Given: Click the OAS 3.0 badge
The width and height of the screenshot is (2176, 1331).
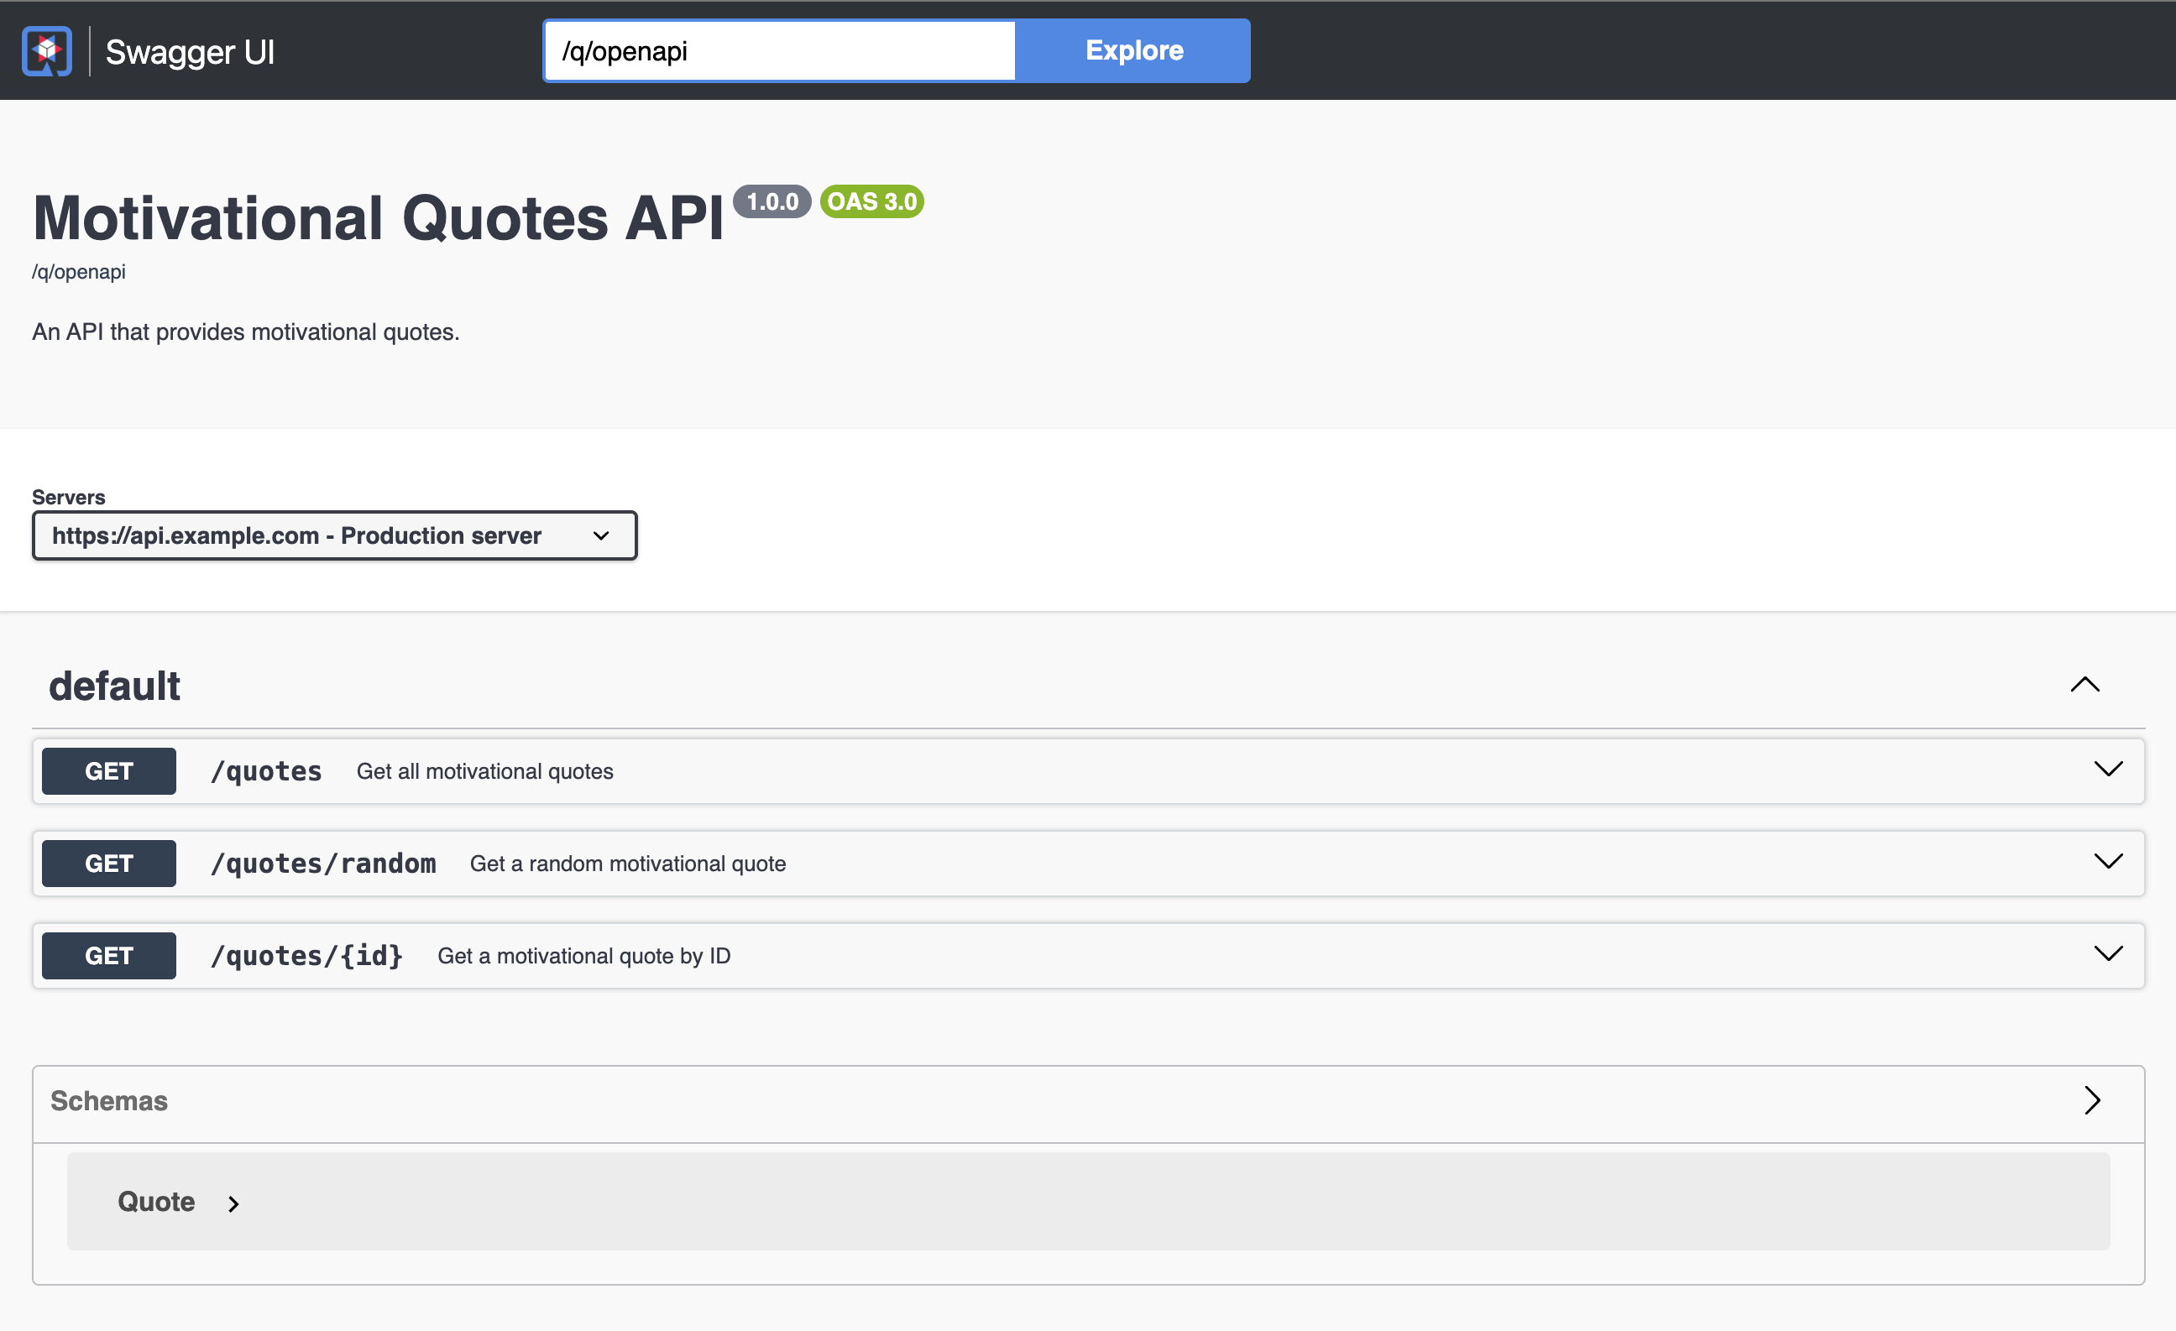Looking at the screenshot, I should pos(871,202).
